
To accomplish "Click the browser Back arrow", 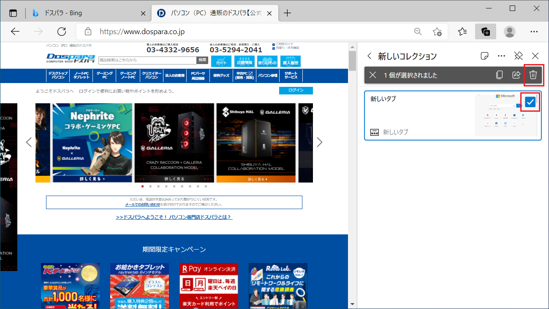I will (x=15, y=32).
